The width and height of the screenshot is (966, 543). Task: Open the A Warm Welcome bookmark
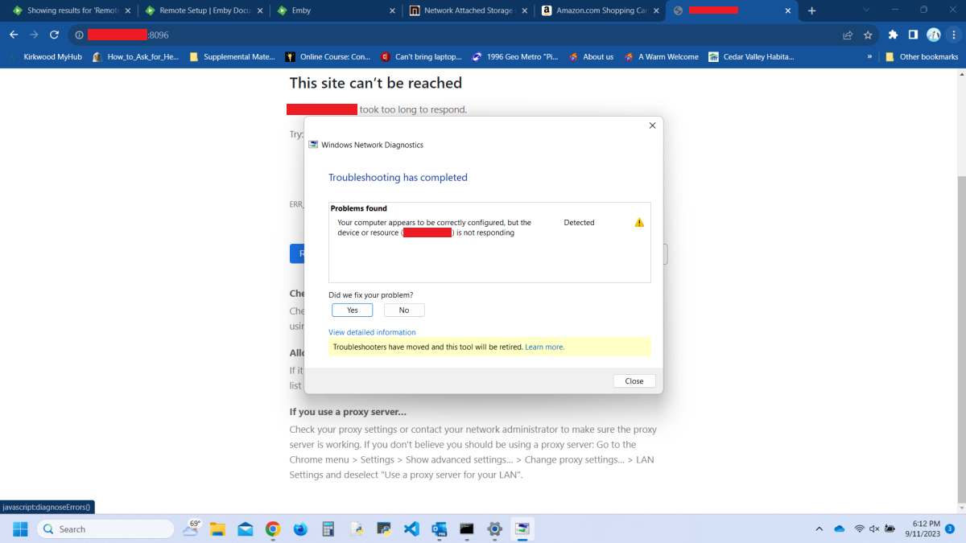pyautogui.click(x=662, y=57)
